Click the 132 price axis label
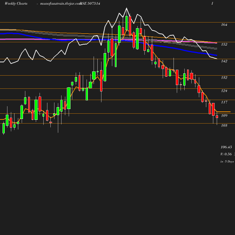 pos(224,78)
